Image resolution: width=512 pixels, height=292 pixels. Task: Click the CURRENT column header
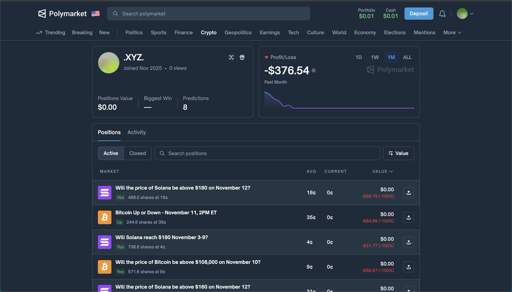335,171
